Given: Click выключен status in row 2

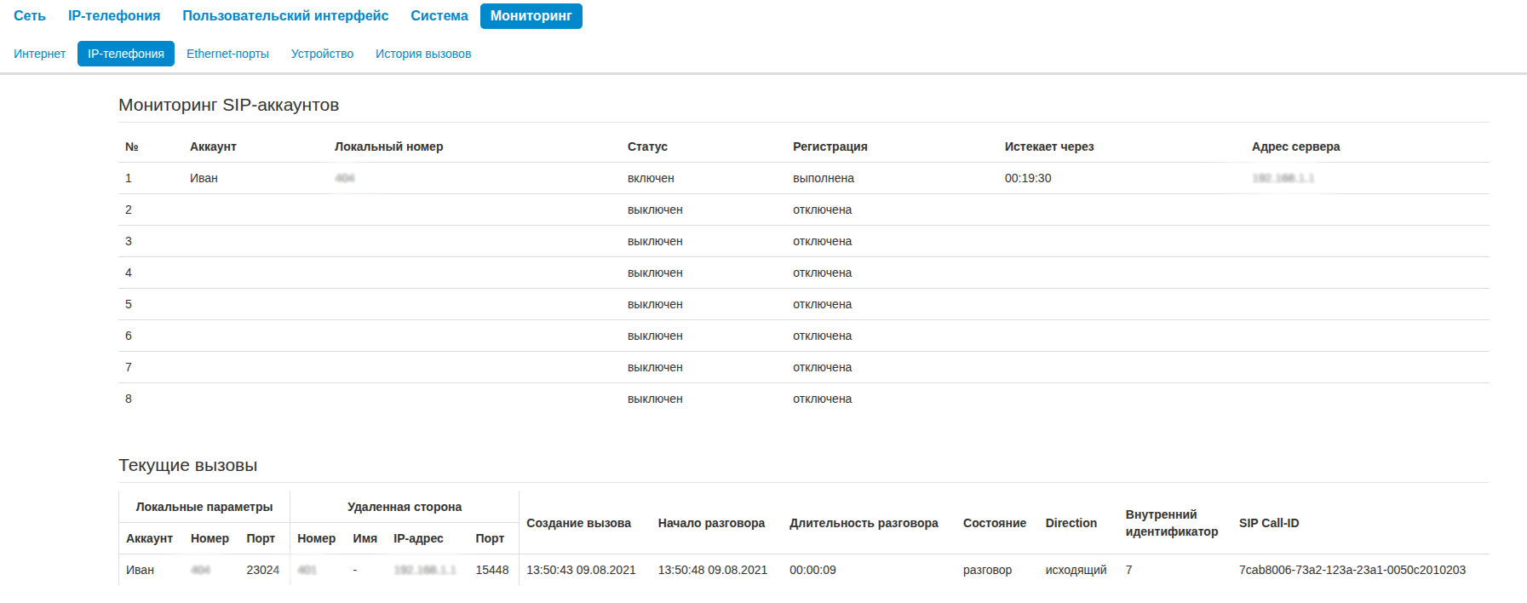Looking at the screenshot, I should coord(655,210).
